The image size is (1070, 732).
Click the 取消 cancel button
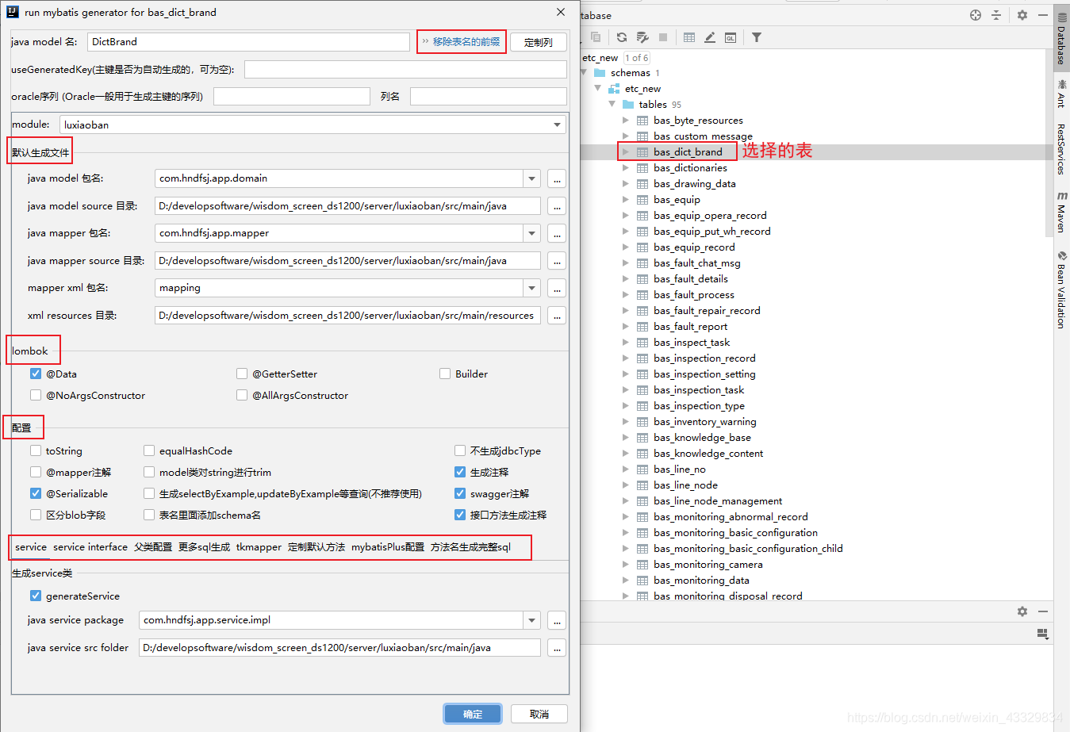tap(539, 714)
